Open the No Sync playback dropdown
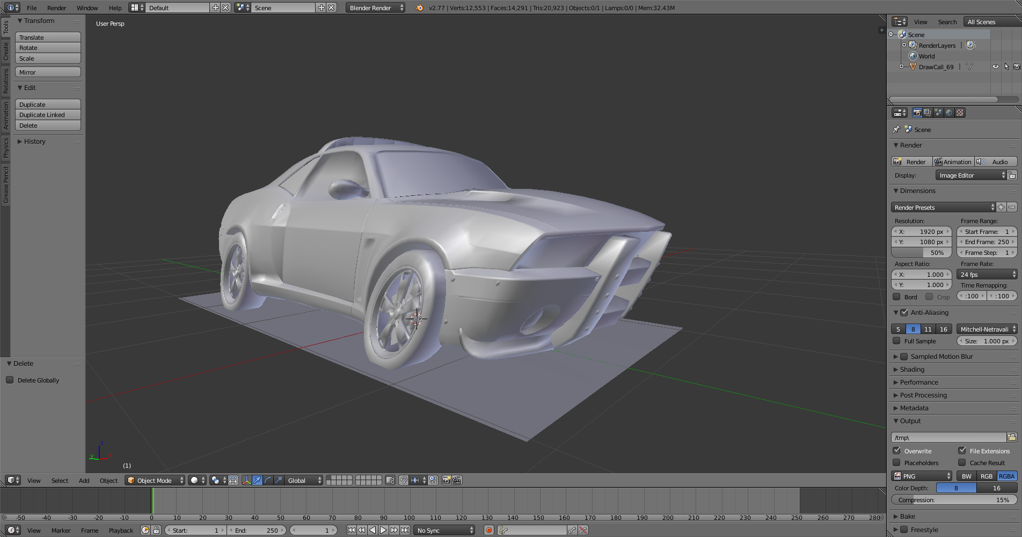The image size is (1022, 537). (x=444, y=530)
